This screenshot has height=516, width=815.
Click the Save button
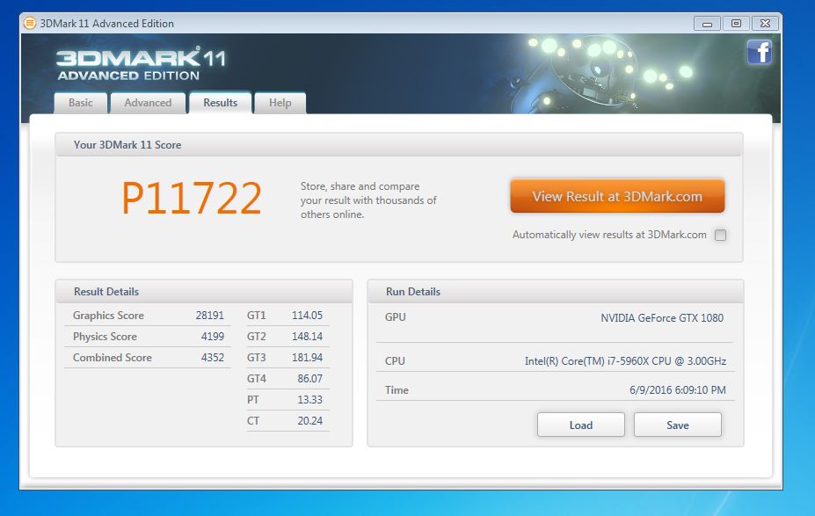[677, 425]
